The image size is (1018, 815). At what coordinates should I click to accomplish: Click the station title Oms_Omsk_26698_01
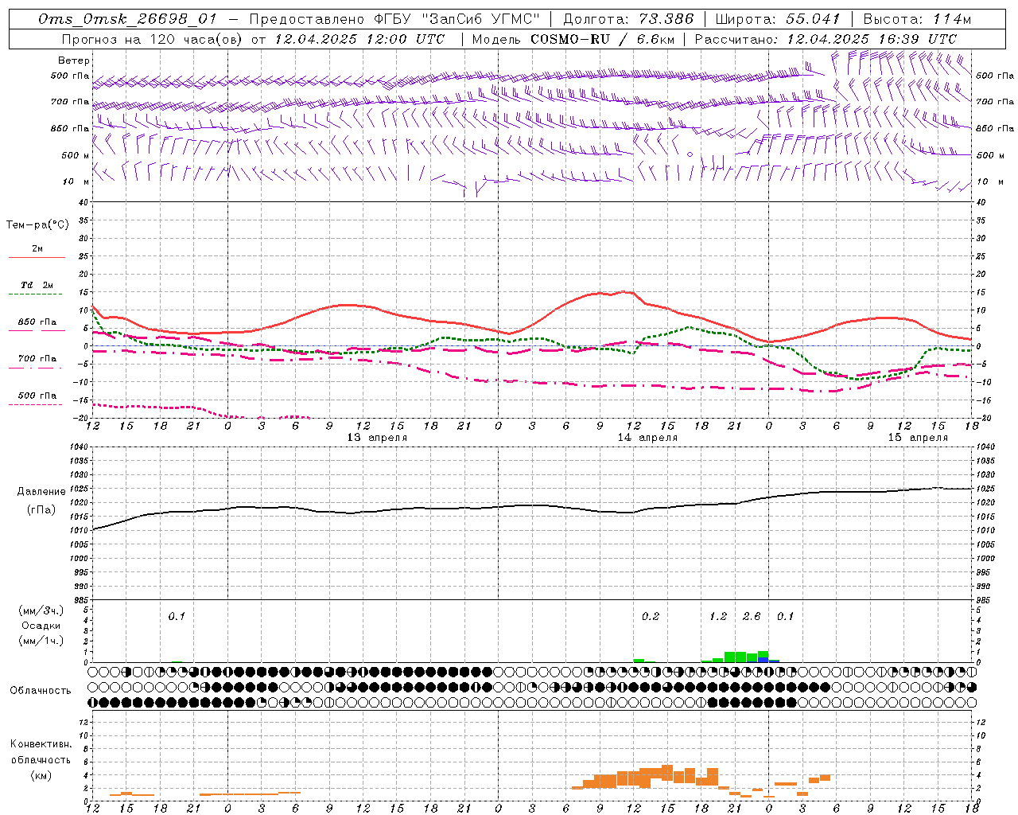coord(127,19)
